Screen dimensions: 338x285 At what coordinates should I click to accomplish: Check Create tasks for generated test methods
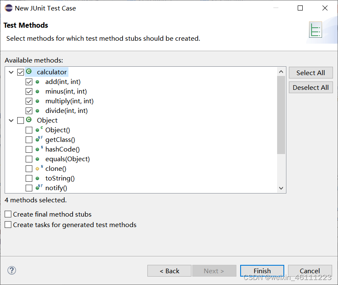[x=8, y=225]
